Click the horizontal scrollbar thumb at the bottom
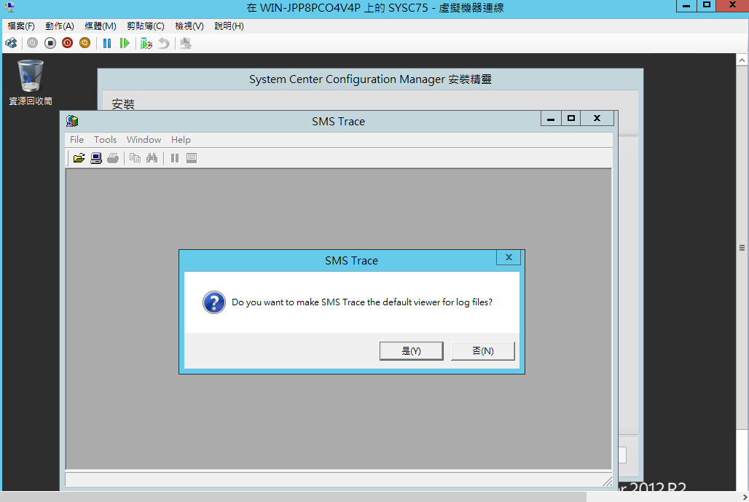Image resolution: width=749 pixels, height=502 pixels. click(294, 497)
